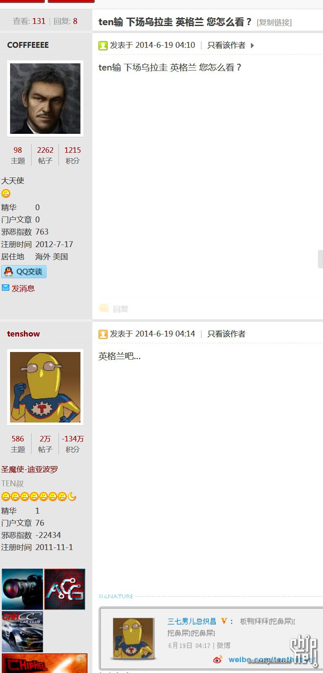The image size is (323, 673).
Task: Open the camera photography group badge
Action: tap(22, 589)
